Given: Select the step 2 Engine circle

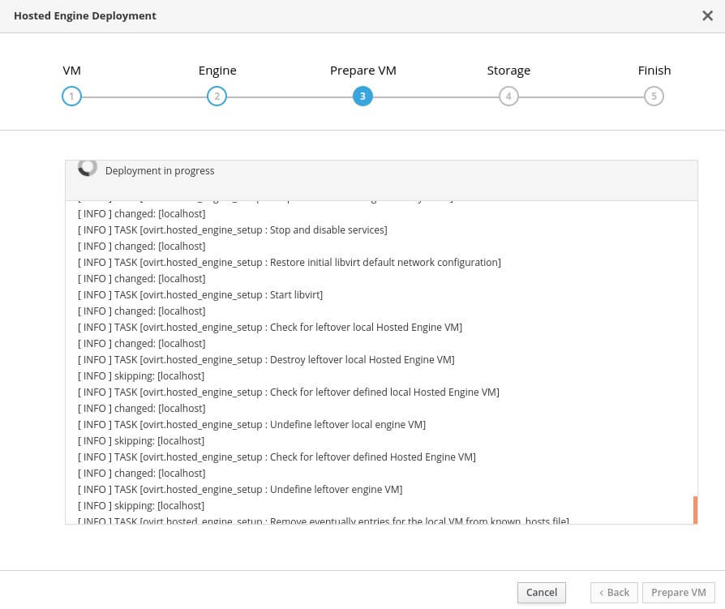Looking at the screenshot, I should pyautogui.click(x=217, y=96).
